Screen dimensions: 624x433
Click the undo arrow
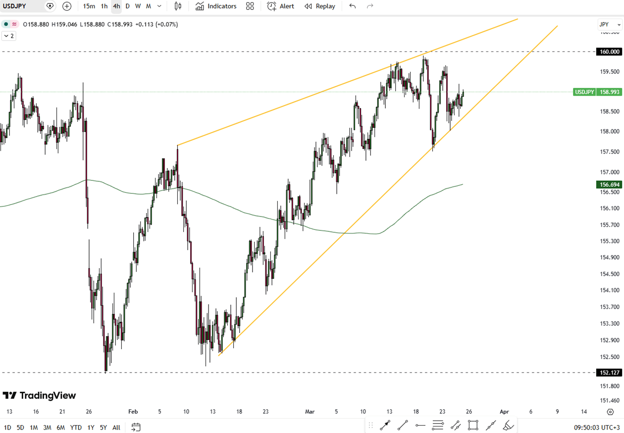[353, 6]
